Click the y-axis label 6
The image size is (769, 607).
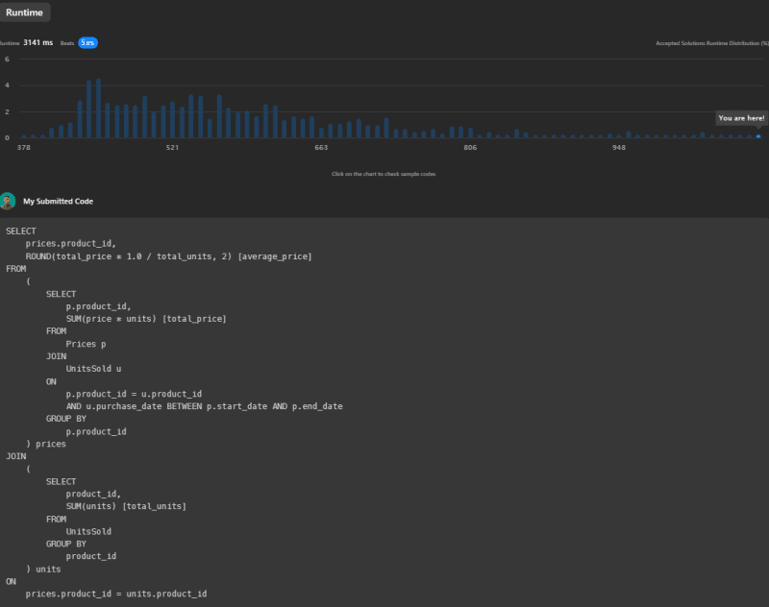tap(7, 60)
